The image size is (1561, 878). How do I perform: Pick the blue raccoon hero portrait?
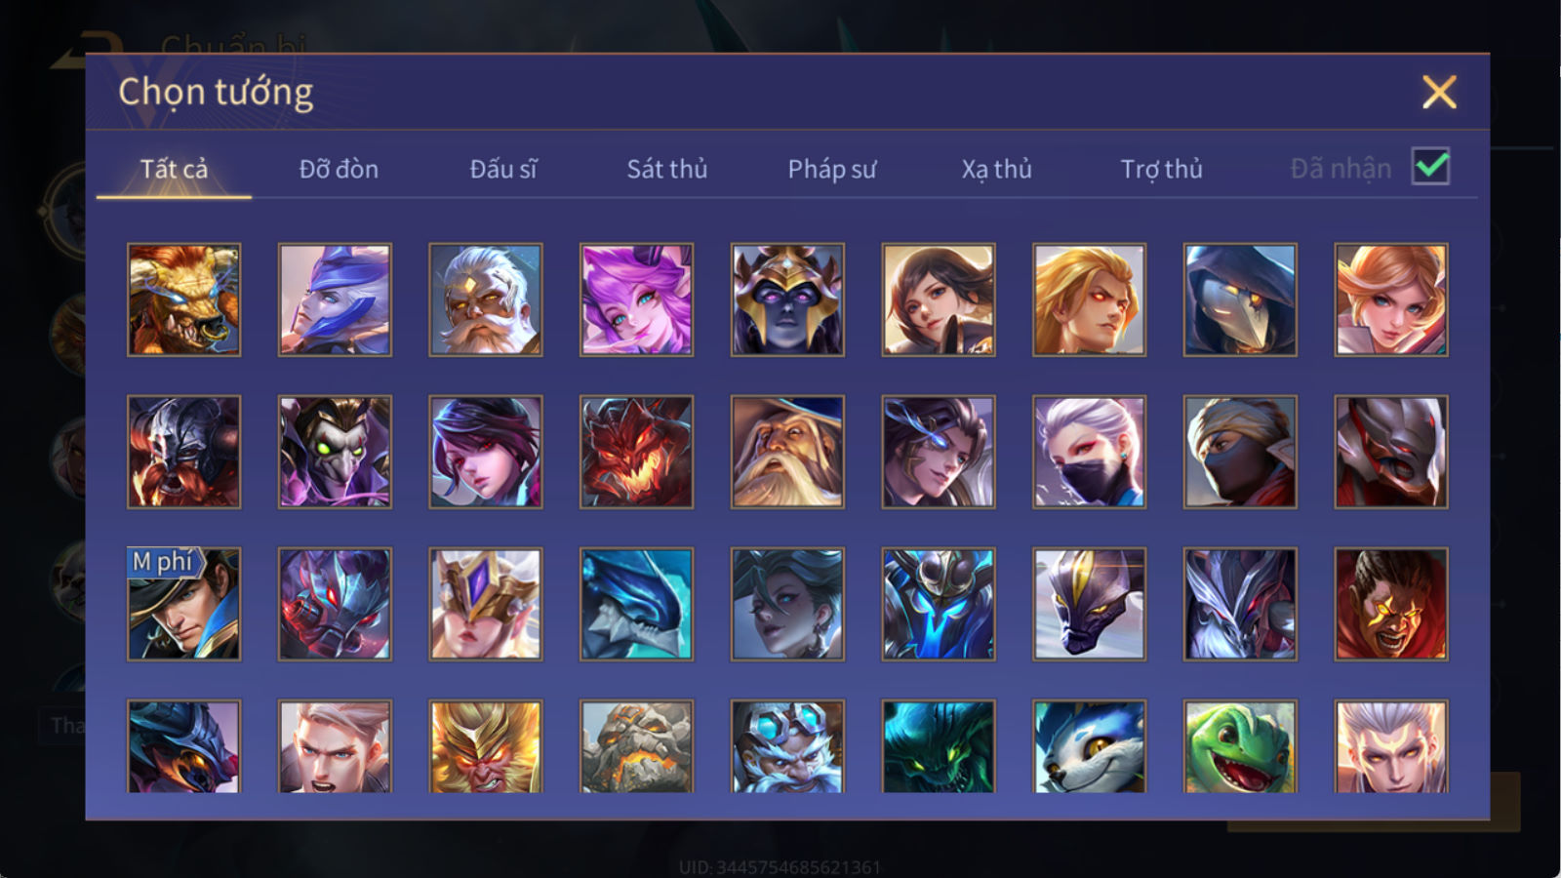(1089, 746)
